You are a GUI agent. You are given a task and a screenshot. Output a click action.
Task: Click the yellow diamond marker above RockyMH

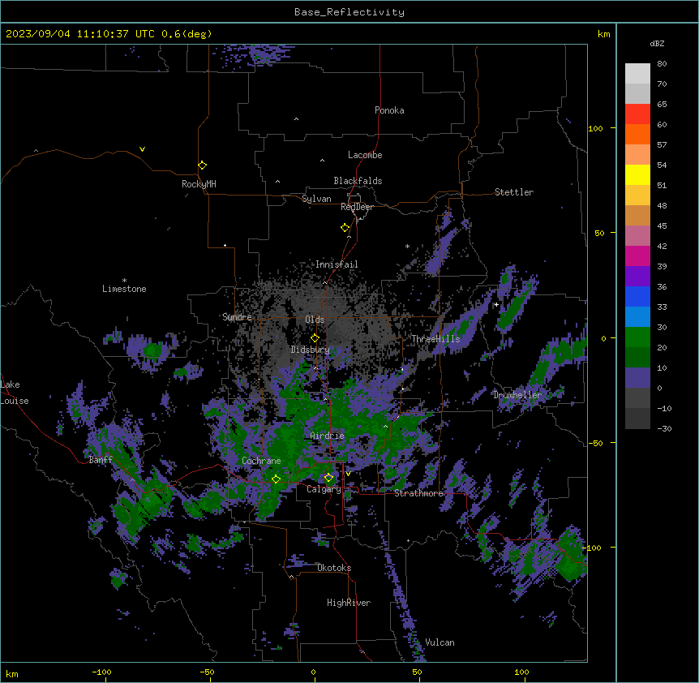[x=202, y=165]
